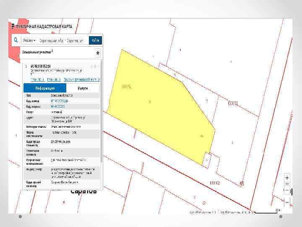
Task: Click the Форма собственности value
Action: tap(64, 132)
